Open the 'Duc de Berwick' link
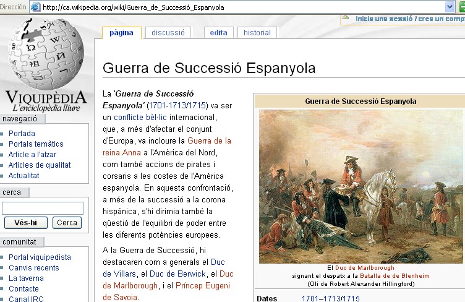The width and height of the screenshot is (465, 302). [177, 274]
